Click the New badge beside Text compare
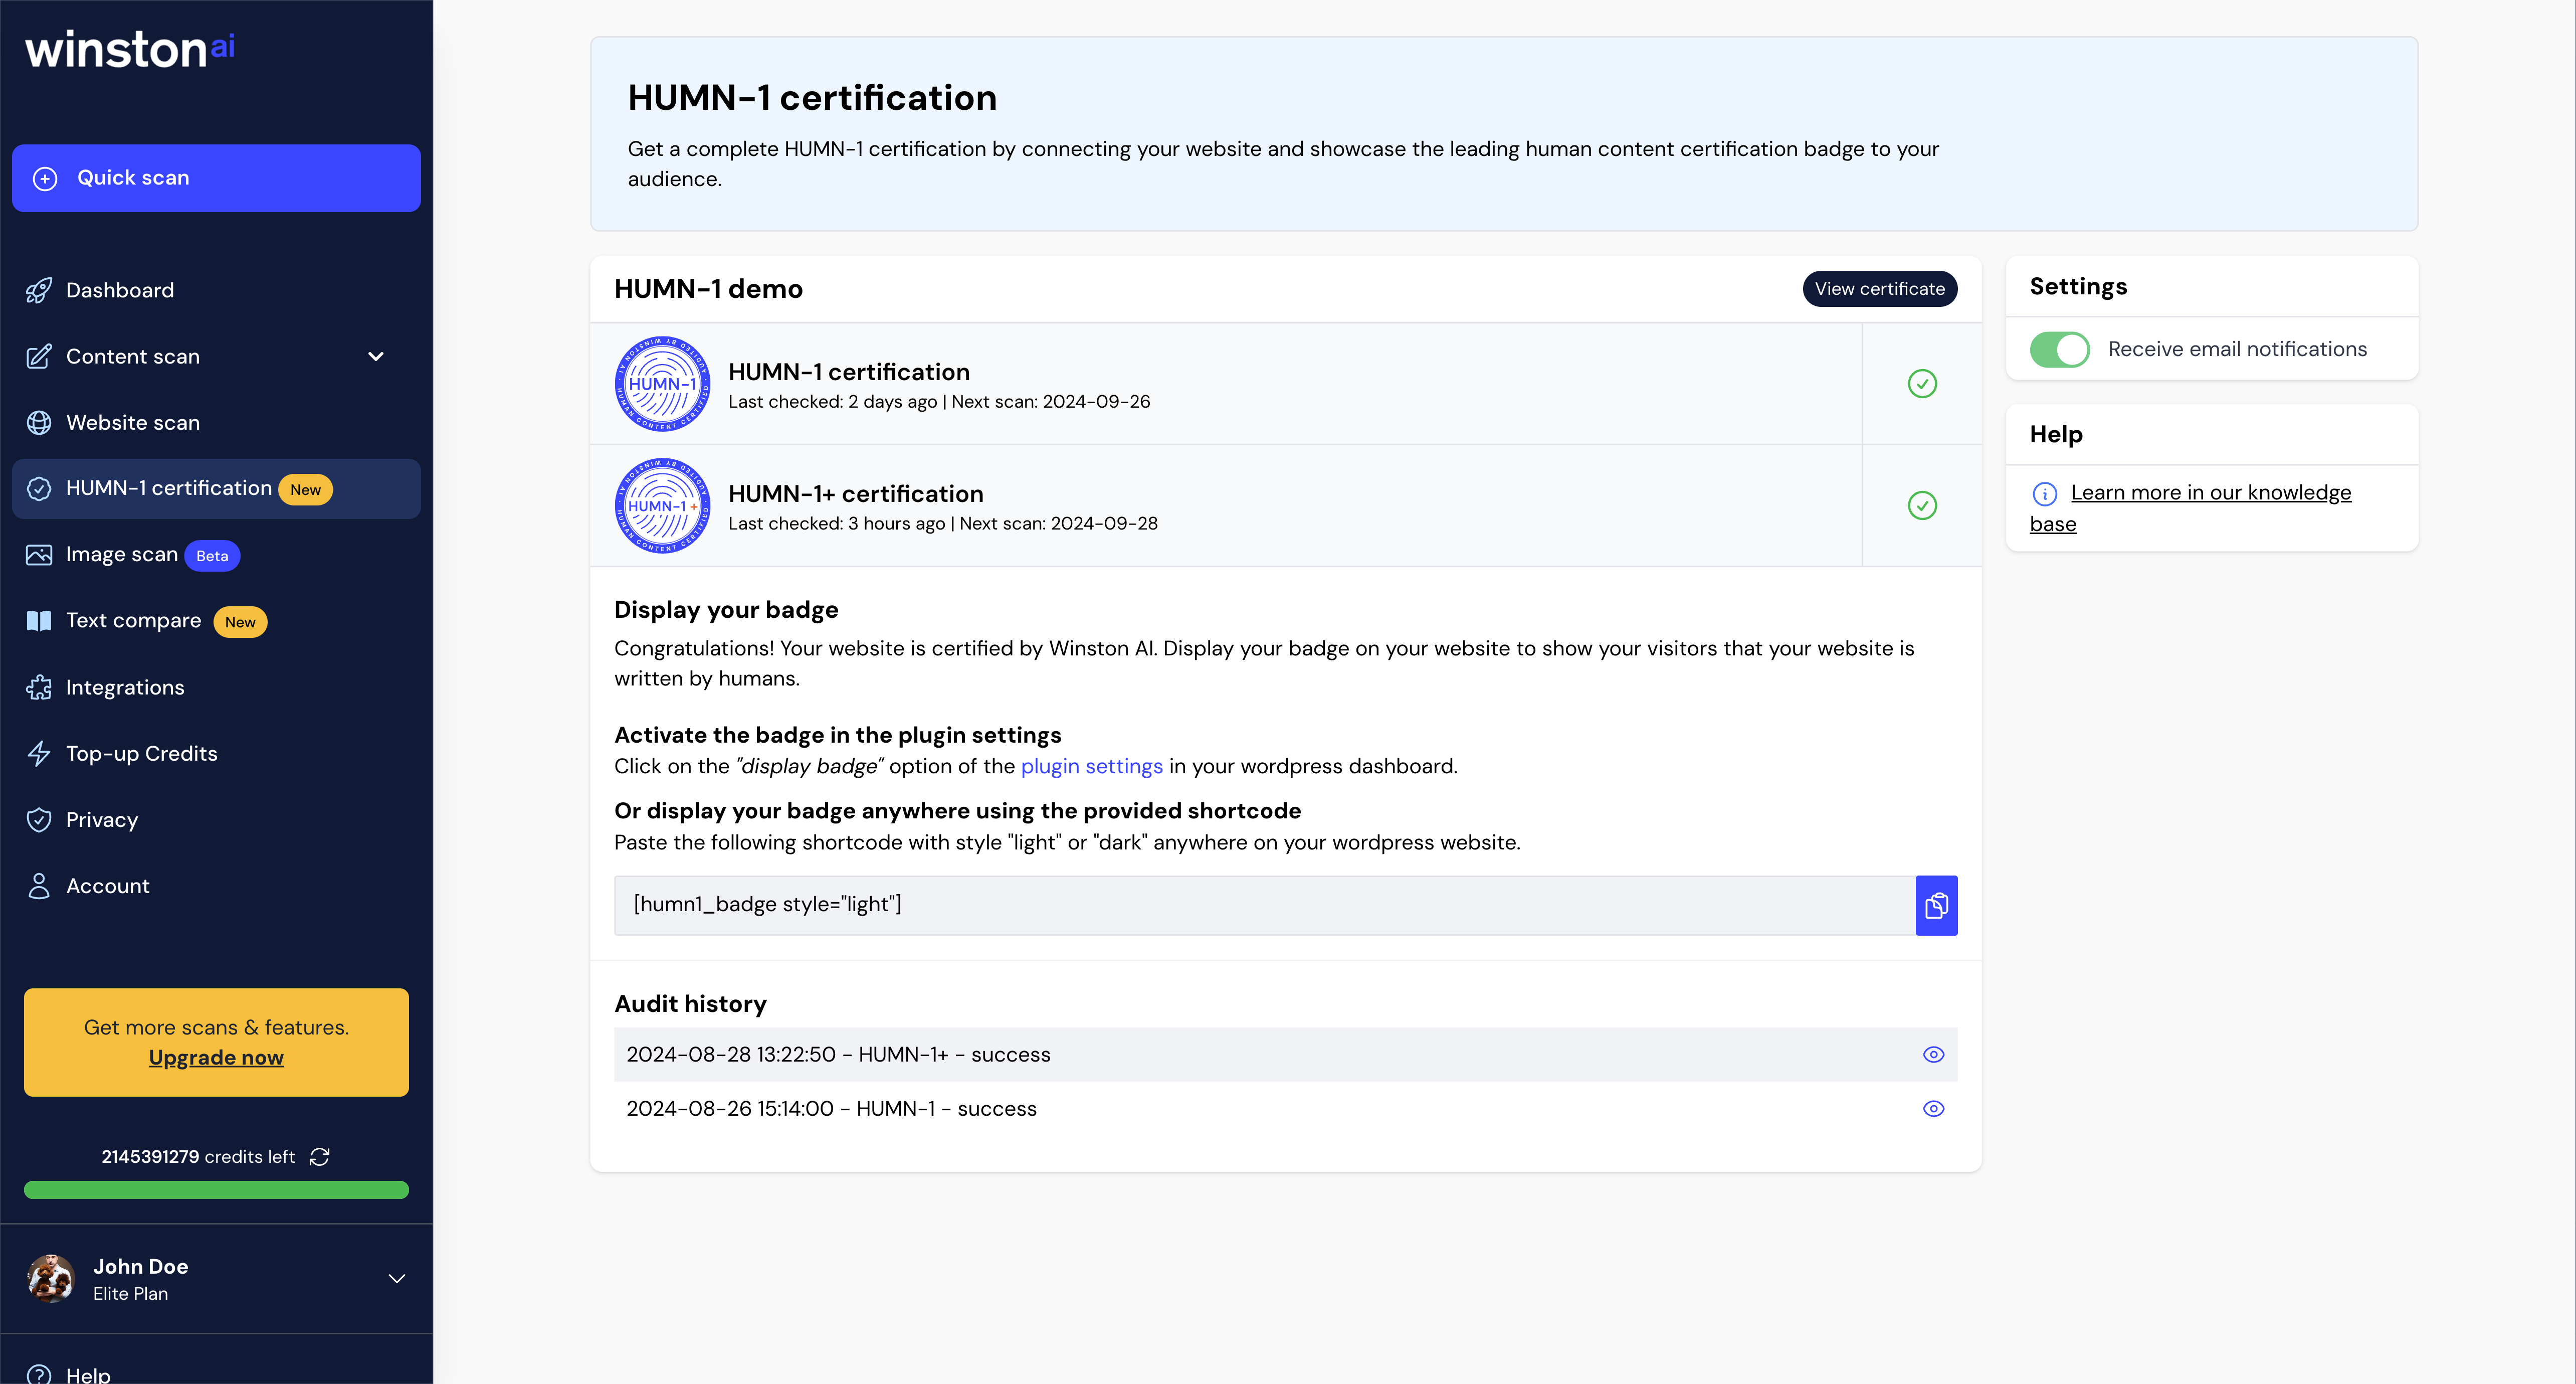Screen dimensions: 2576x1384 [240, 622]
